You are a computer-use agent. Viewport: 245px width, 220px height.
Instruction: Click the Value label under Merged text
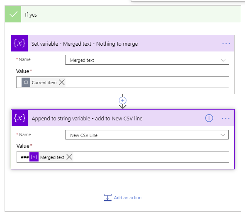(x=23, y=71)
